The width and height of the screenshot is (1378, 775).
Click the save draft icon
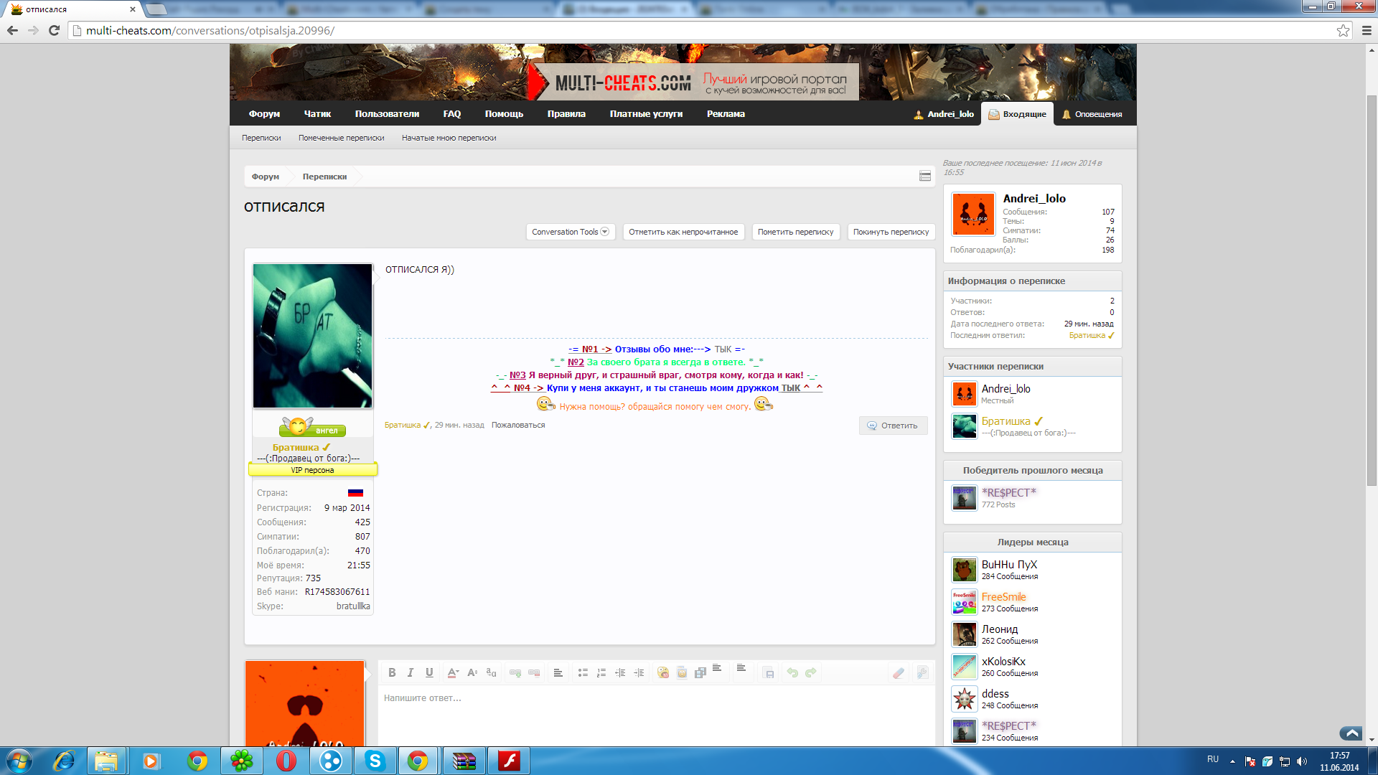pos(769,673)
